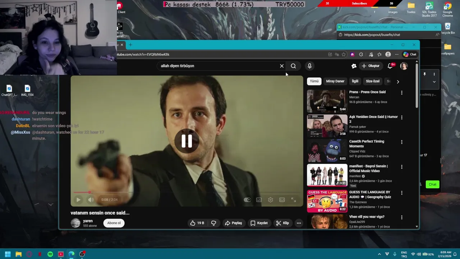
Task: Open Edge settings and more menu
Action: click(397, 54)
